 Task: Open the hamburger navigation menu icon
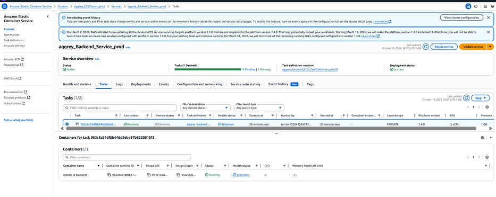click(x=4, y=6)
